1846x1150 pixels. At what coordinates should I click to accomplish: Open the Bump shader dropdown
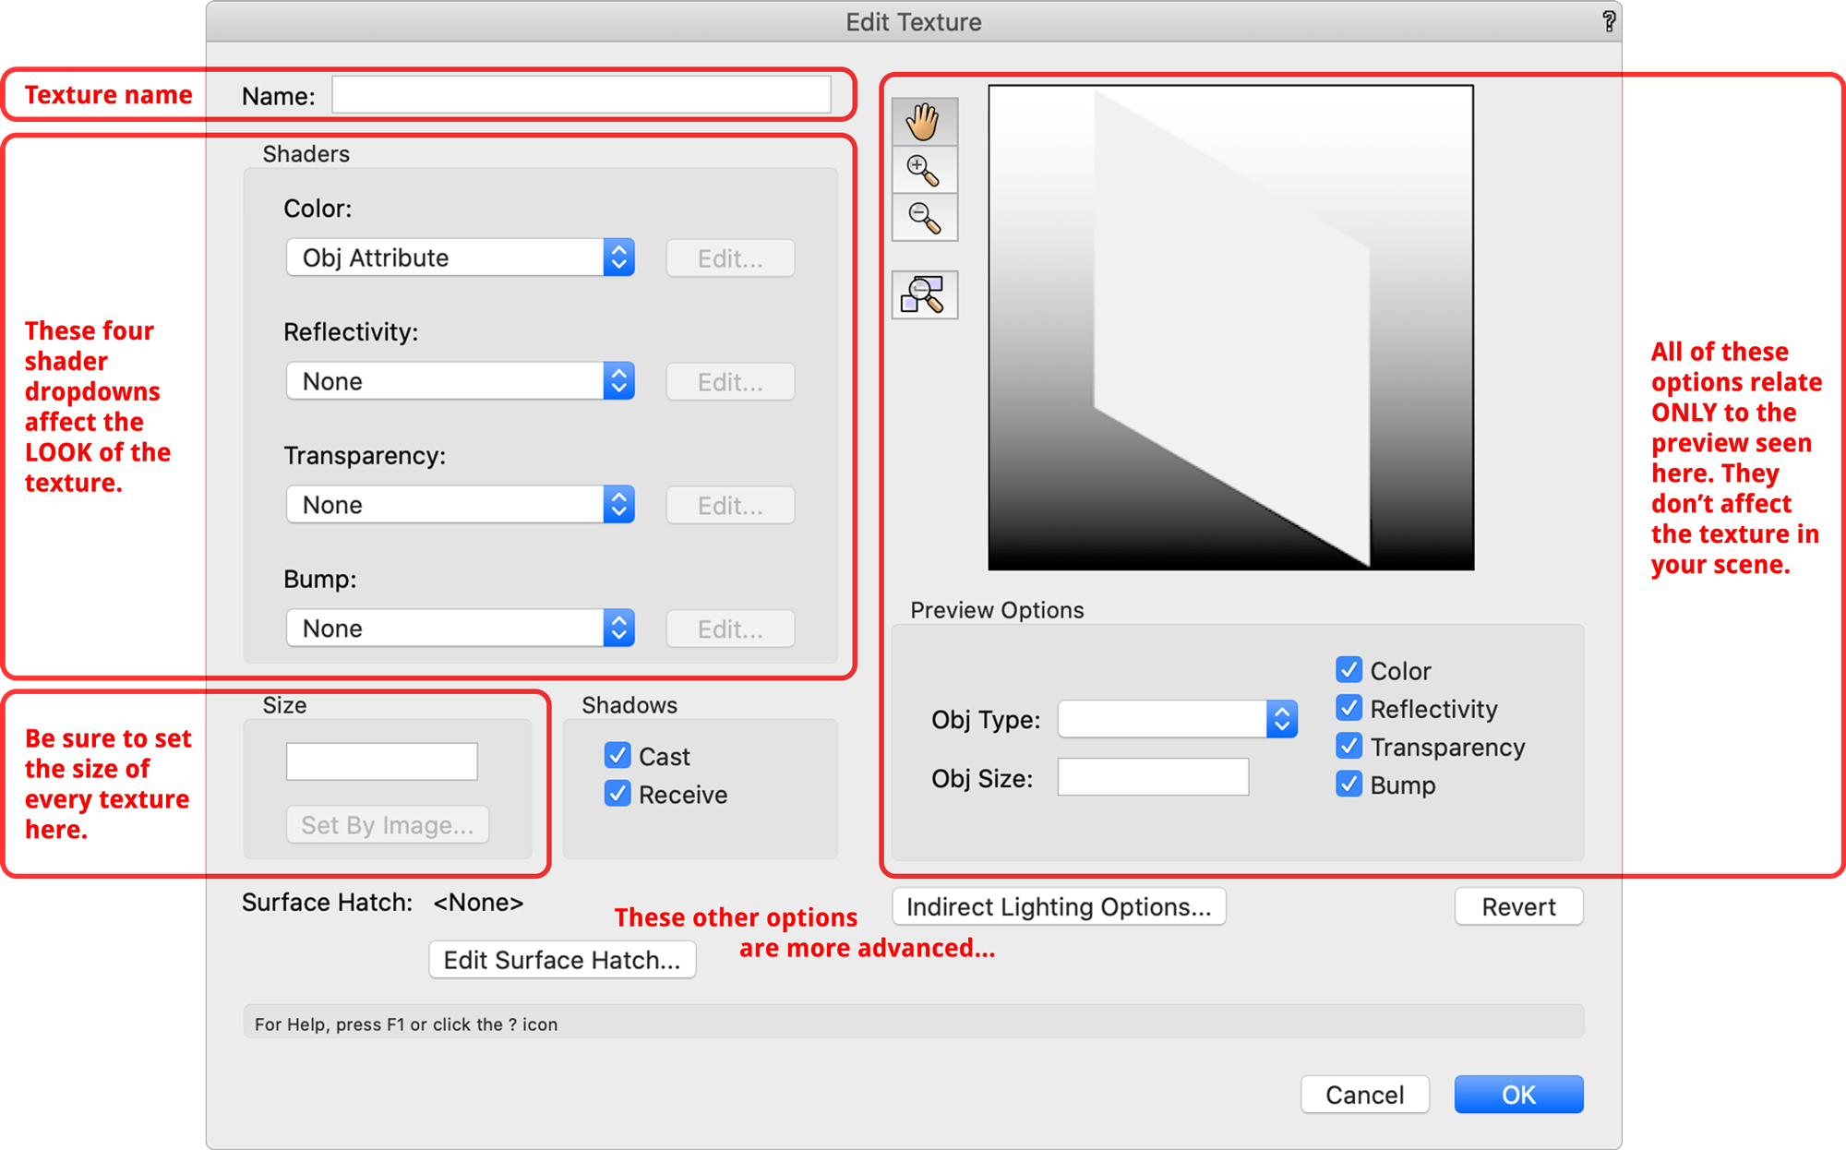[x=460, y=629]
